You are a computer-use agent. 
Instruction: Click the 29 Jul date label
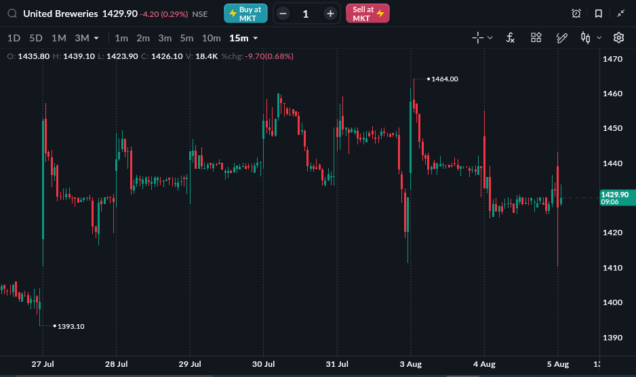(190, 364)
